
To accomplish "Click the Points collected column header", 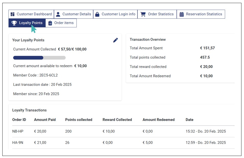I will 79,120.
